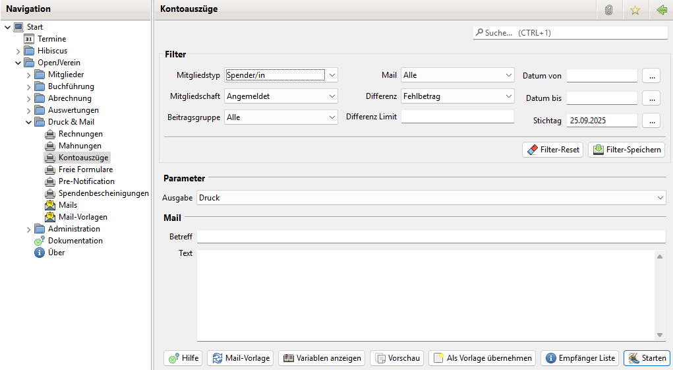Open the Über info entry

[x=56, y=253]
